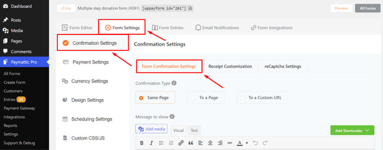
Task: Open the Email Notifications tab
Action: 217,28
